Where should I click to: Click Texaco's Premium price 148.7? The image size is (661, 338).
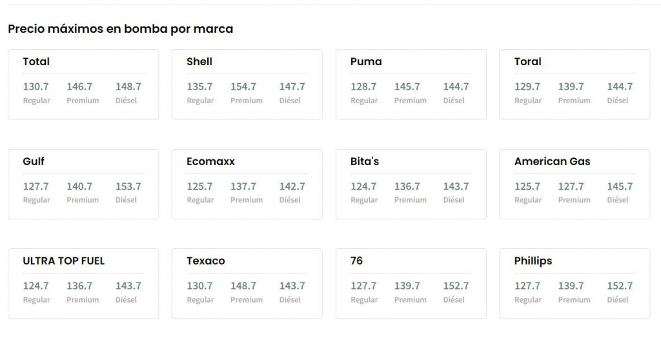coord(243,286)
